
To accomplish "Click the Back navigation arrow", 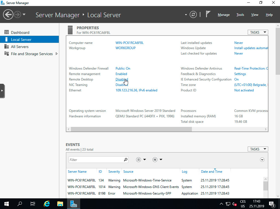I will [x=8, y=14].
